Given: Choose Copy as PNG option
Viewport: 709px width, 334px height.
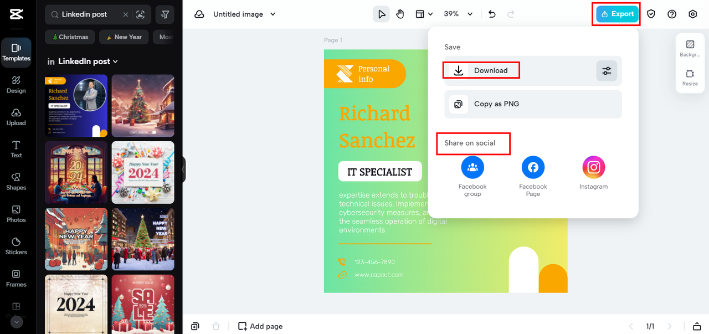Looking at the screenshot, I should [x=533, y=104].
